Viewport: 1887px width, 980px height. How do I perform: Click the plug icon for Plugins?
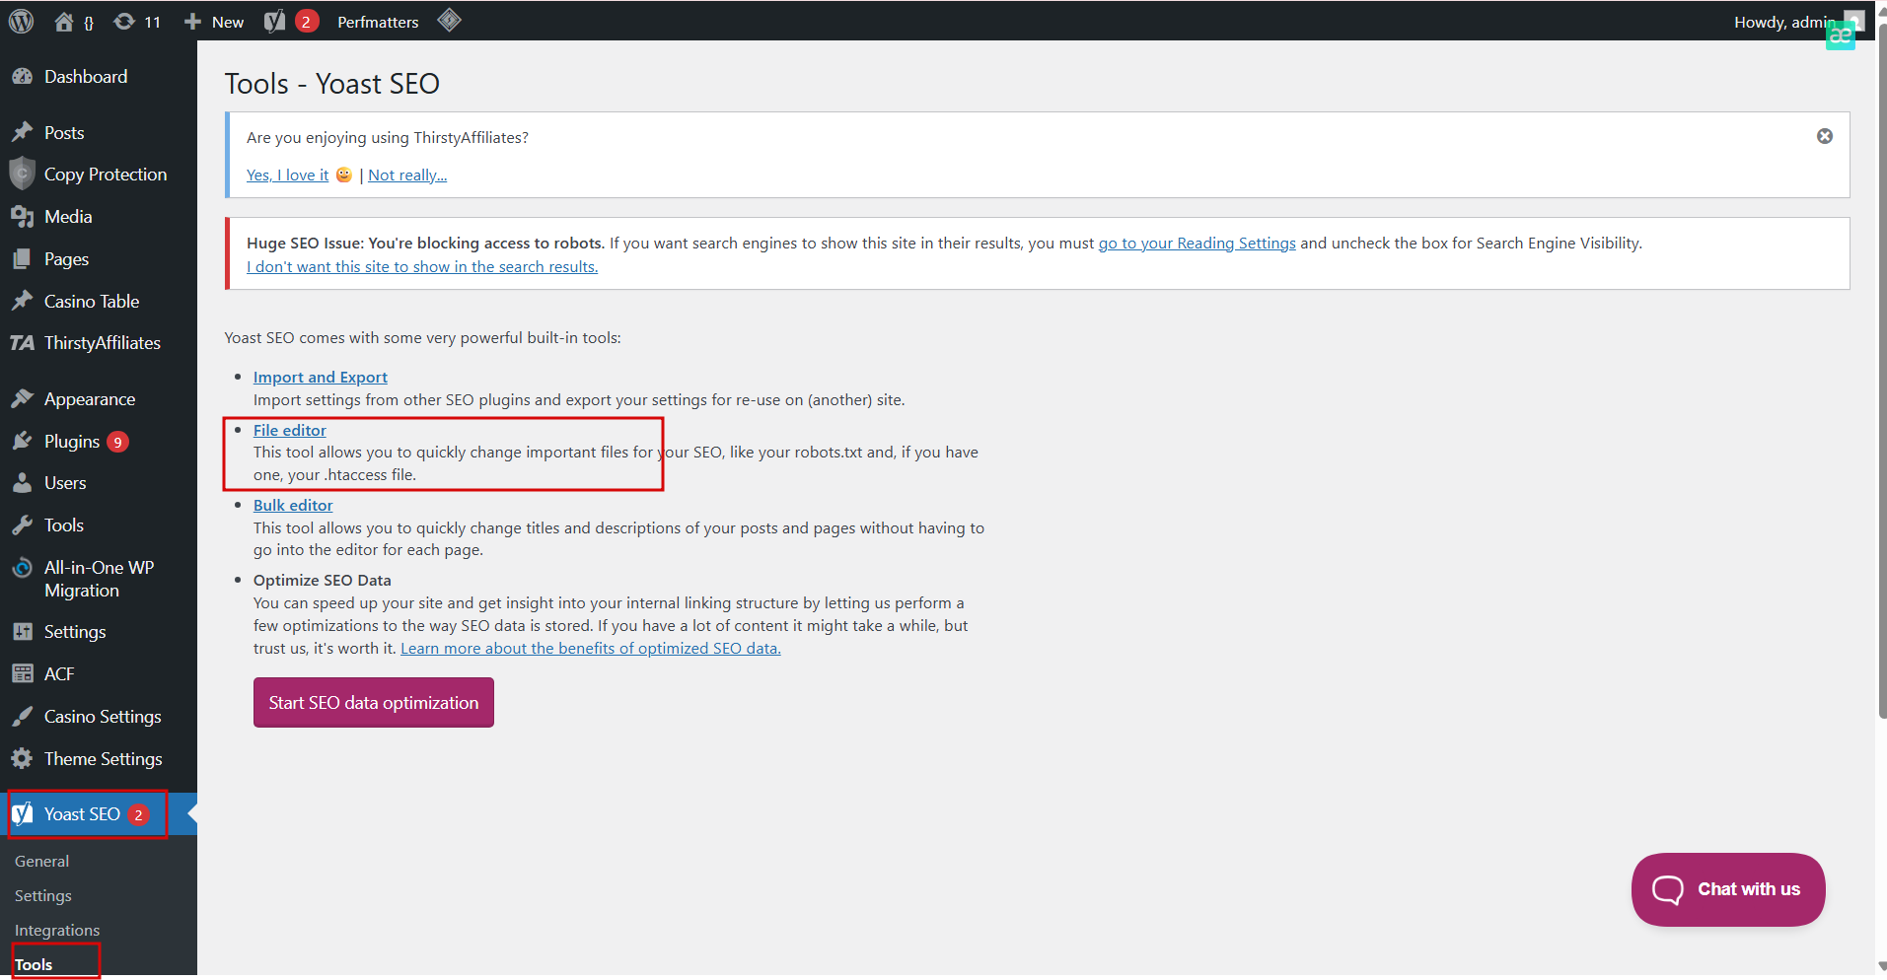(x=22, y=441)
